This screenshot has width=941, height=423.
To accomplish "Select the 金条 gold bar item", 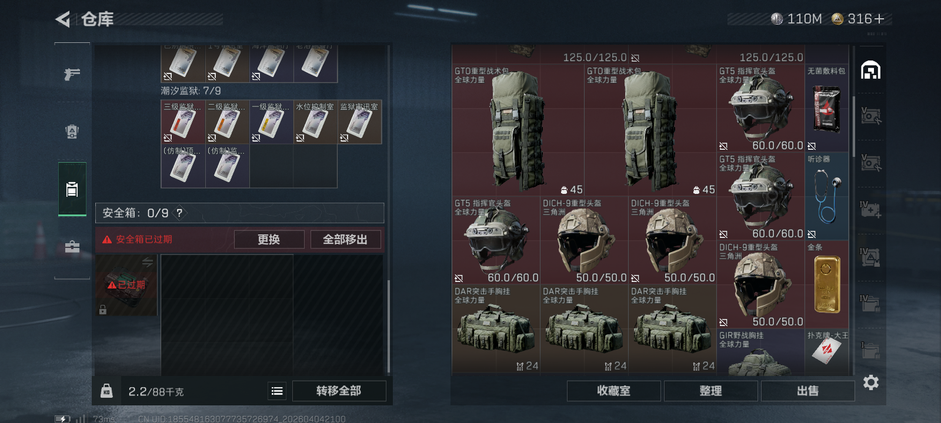I will click(826, 284).
